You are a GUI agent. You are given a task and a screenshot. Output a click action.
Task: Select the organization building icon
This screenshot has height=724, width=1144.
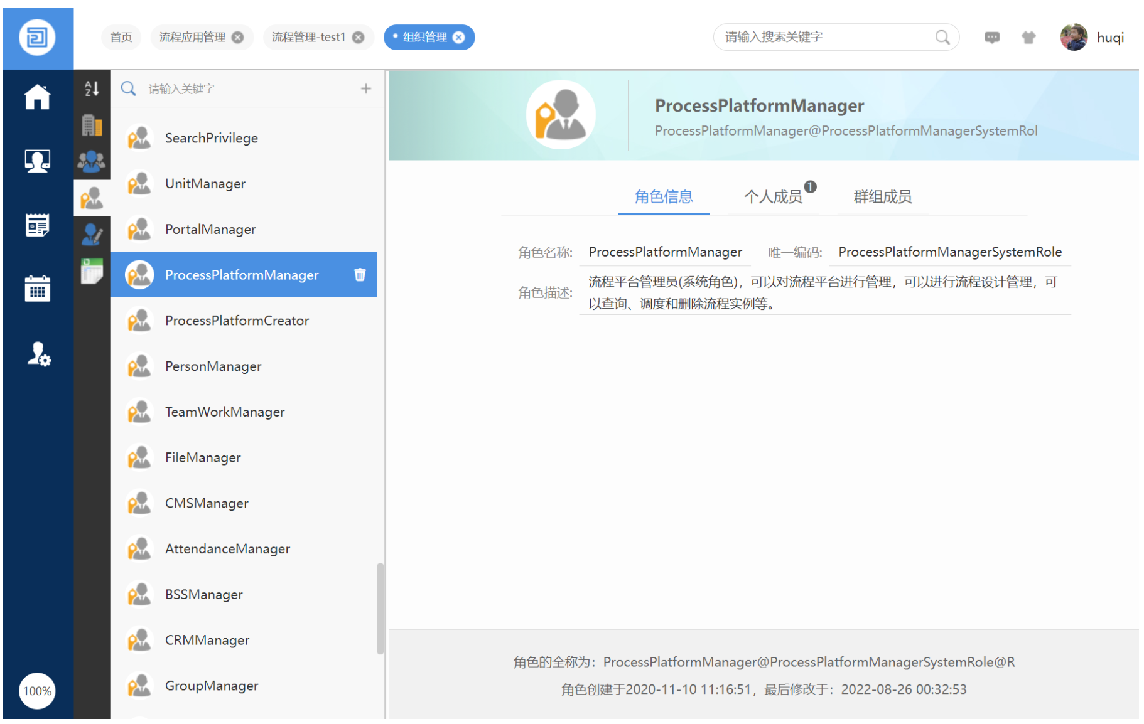tap(92, 125)
